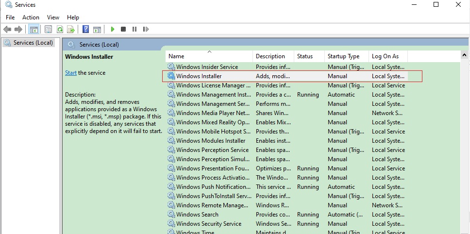Open the Help menu
The image size is (470, 234).
[x=73, y=17]
